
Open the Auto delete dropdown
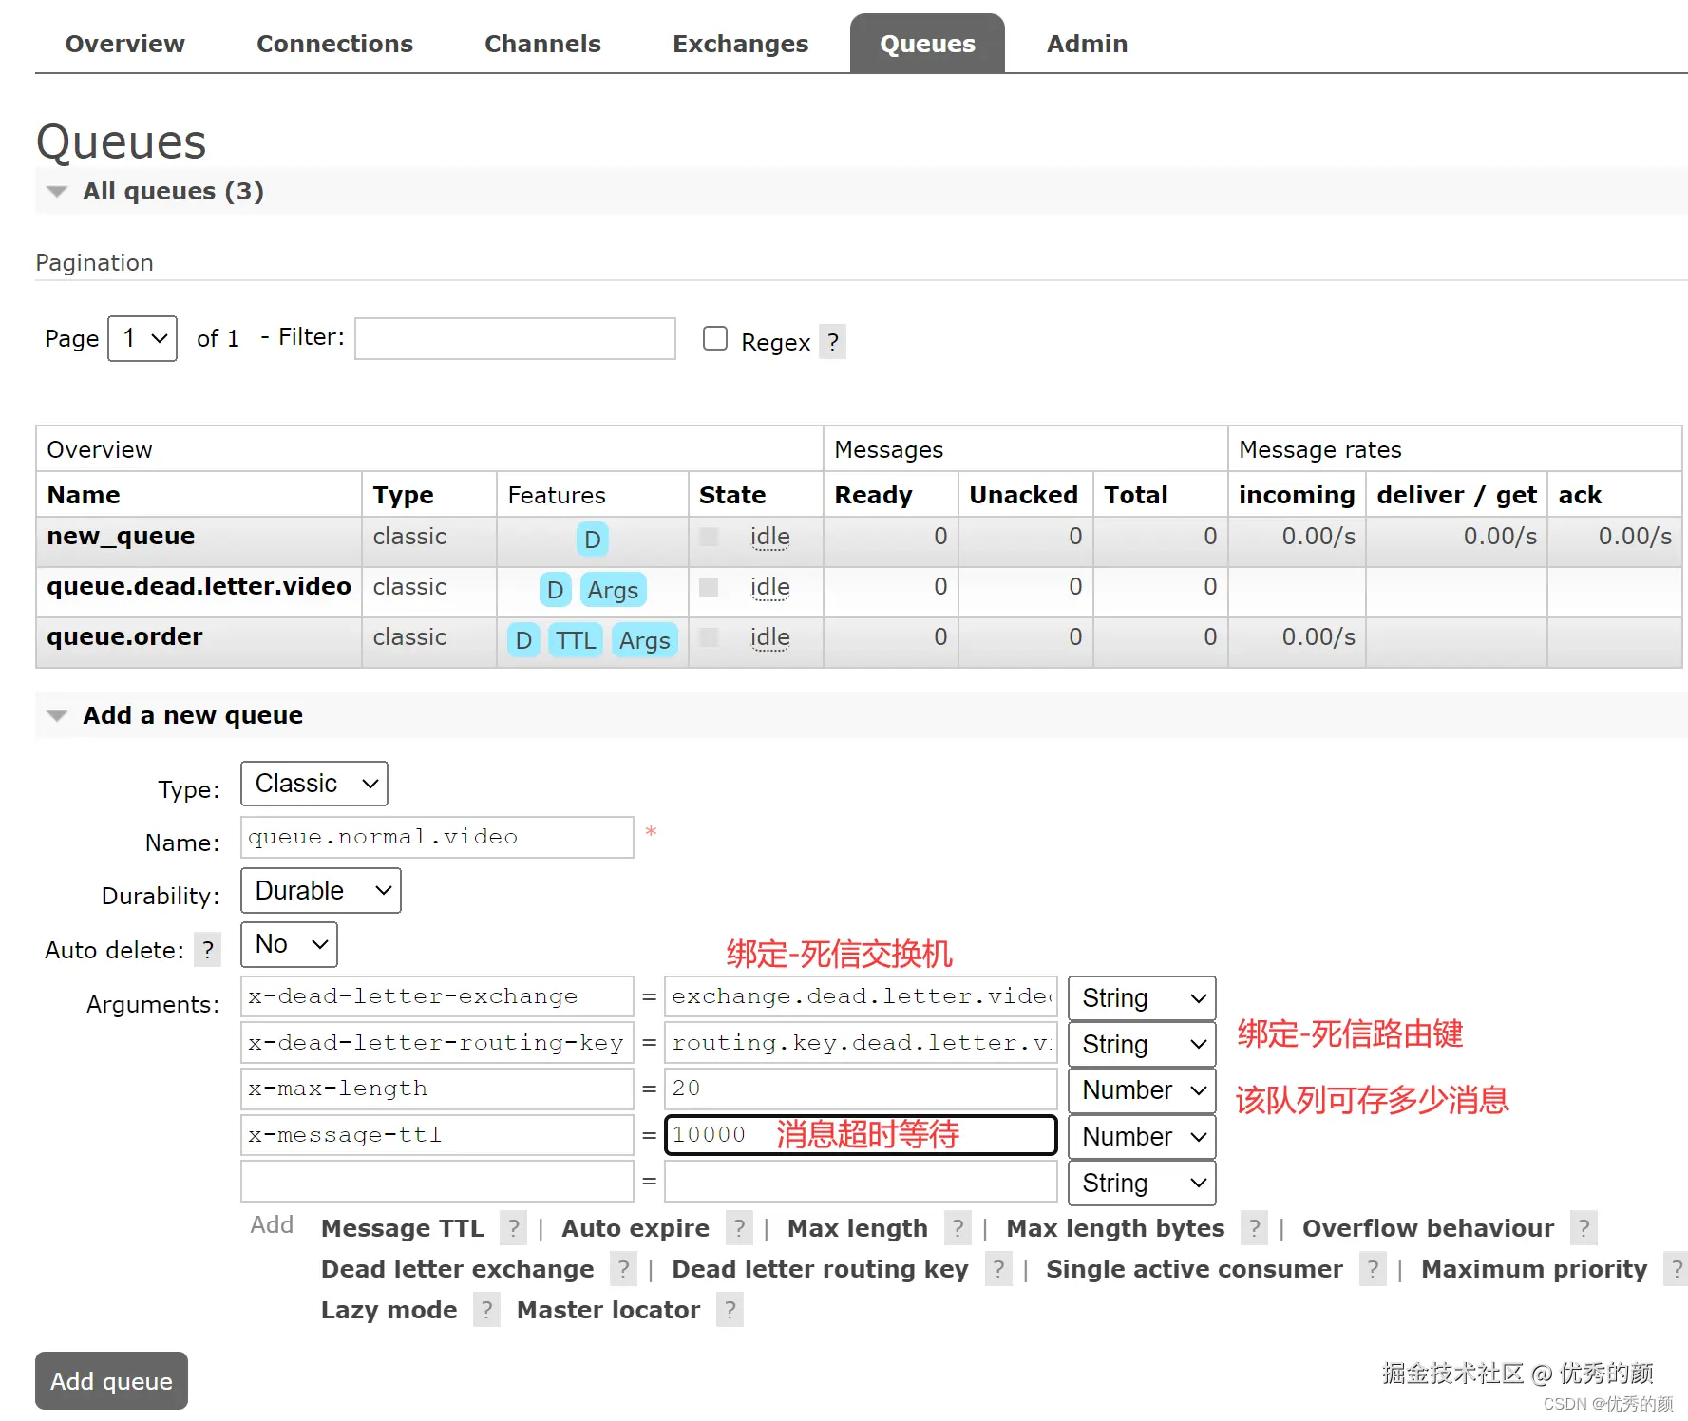[289, 944]
